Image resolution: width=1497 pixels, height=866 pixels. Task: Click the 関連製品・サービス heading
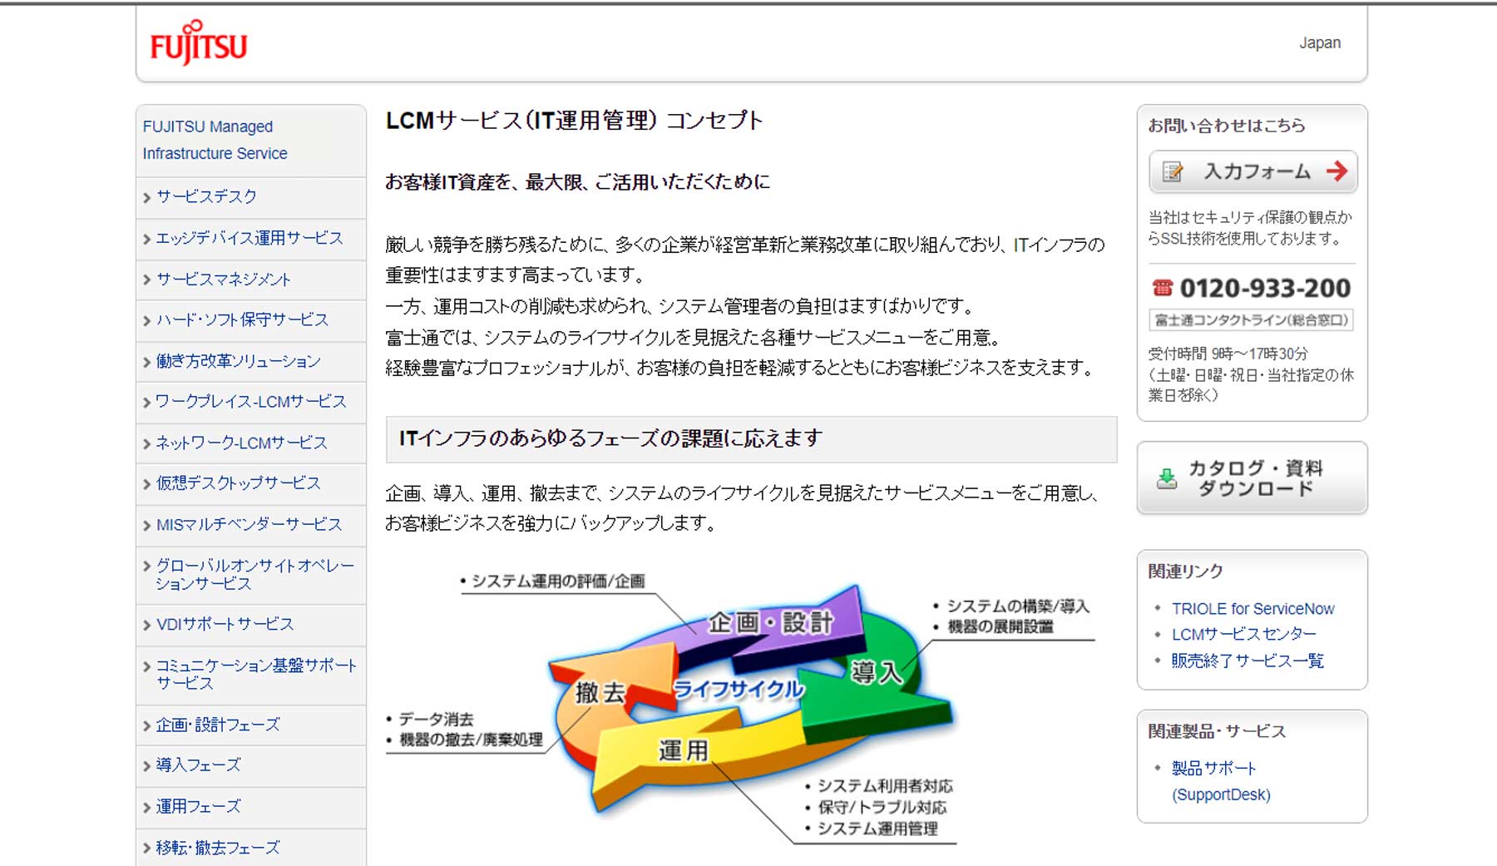tap(1217, 731)
